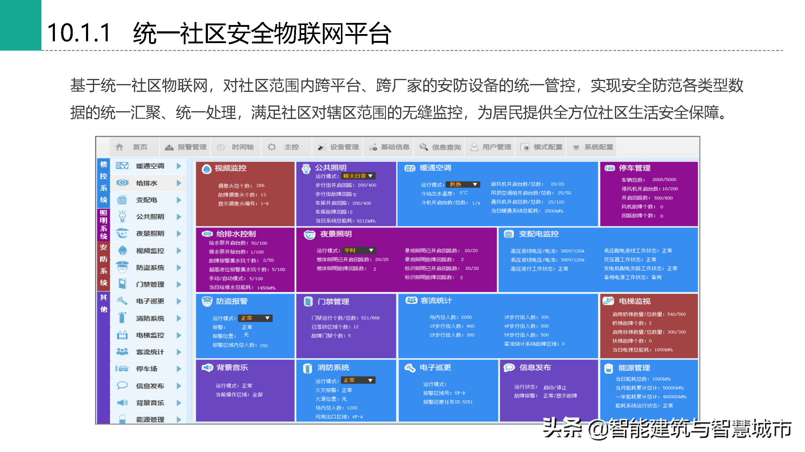The width and height of the screenshot is (805, 452).
Task: Click the 背景音乐 sidebar speaker icon
Action: tap(122, 403)
